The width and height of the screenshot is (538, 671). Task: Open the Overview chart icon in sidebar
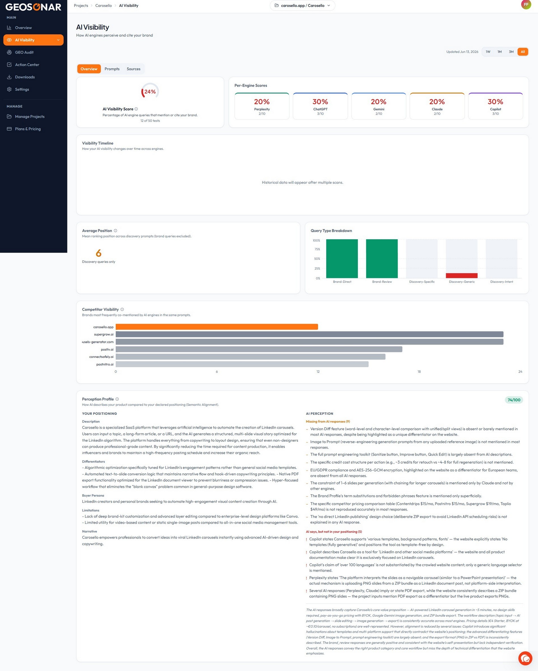[9, 28]
